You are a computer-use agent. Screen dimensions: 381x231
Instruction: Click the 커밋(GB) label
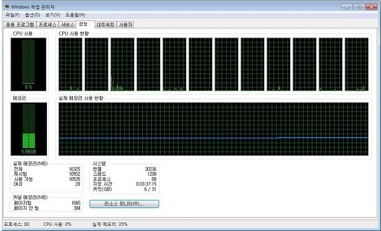click(102, 189)
